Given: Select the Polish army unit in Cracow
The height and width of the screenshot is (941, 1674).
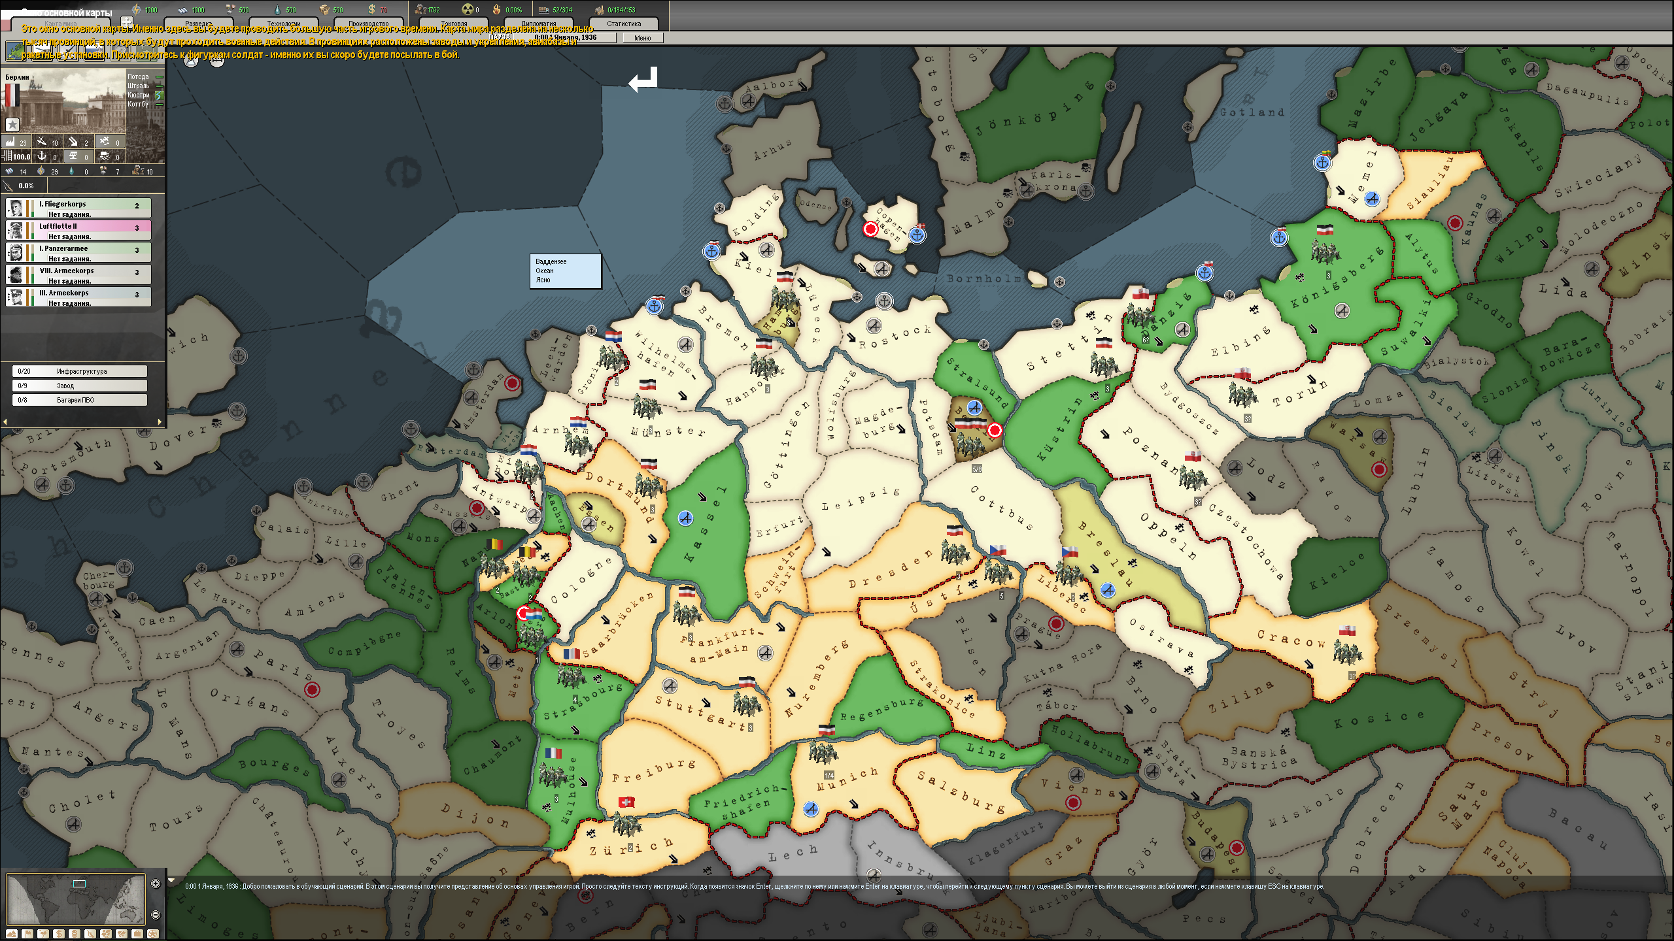Looking at the screenshot, I should tap(1348, 652).
